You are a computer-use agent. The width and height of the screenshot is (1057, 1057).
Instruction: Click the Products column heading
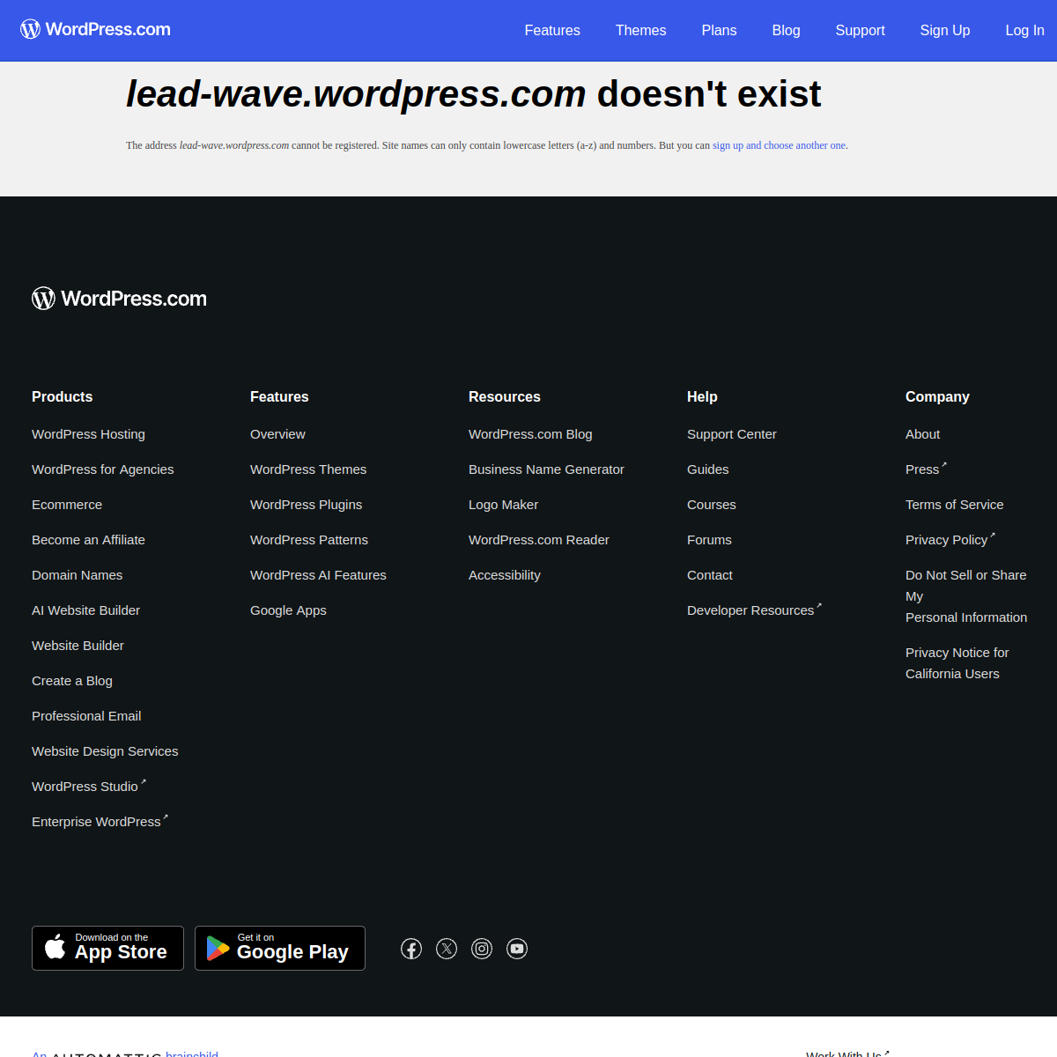(62, 397)
